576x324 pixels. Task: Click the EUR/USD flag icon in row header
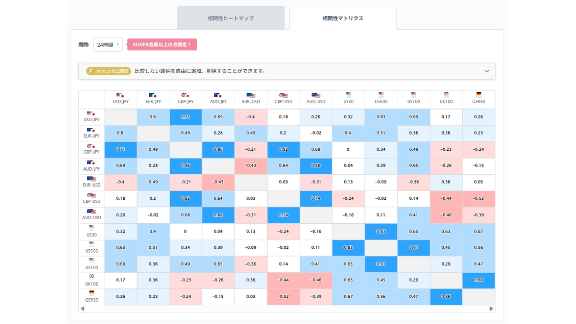point(91,179)
